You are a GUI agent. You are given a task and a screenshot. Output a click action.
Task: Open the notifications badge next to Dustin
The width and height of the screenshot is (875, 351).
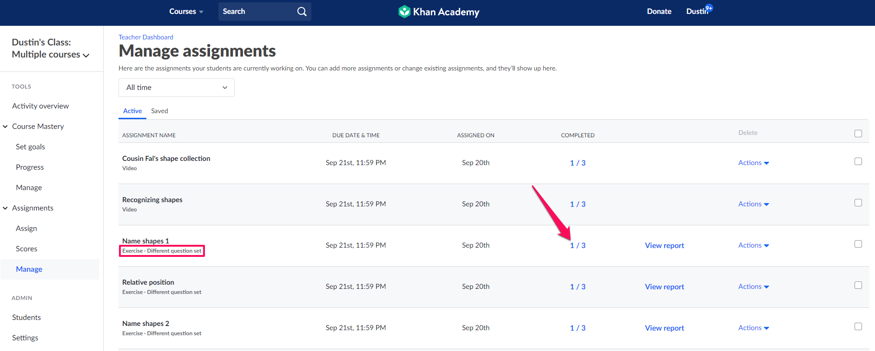tap(709, 8)
